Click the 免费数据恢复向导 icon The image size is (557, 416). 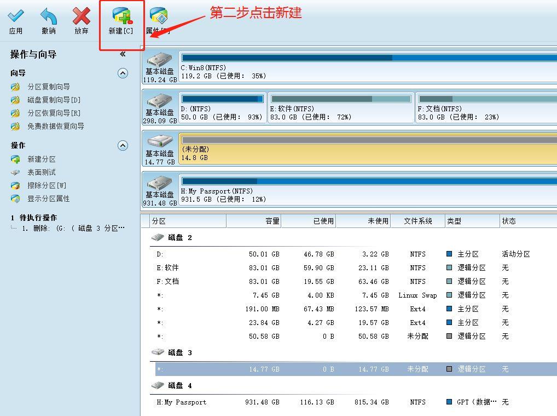(15, 126)
